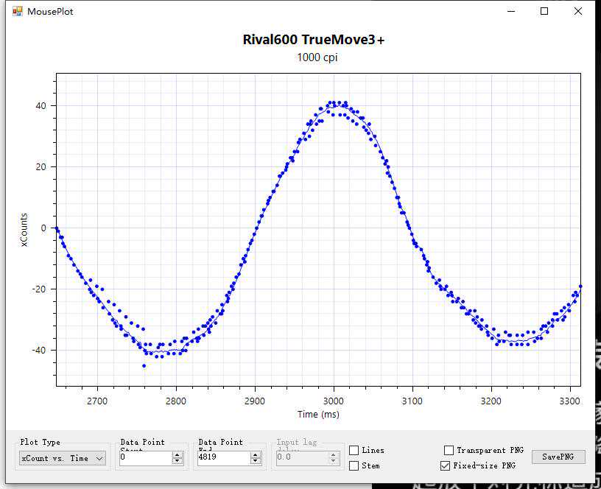
Task: Close the MousePlot window
Action: [x=578, y=11]
